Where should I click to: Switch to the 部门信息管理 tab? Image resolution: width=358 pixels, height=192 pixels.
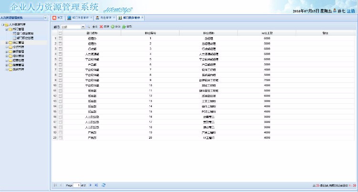80,18
